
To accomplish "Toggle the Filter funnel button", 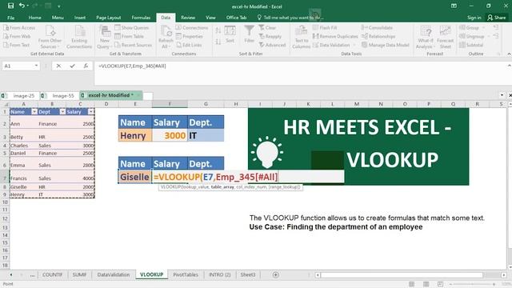I will 249,34.
